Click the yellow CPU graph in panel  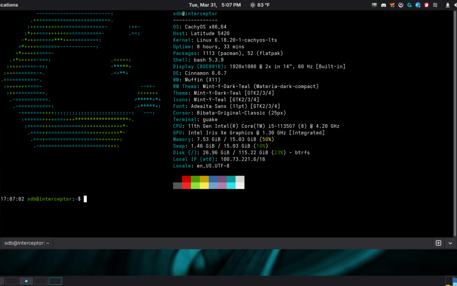449,281
